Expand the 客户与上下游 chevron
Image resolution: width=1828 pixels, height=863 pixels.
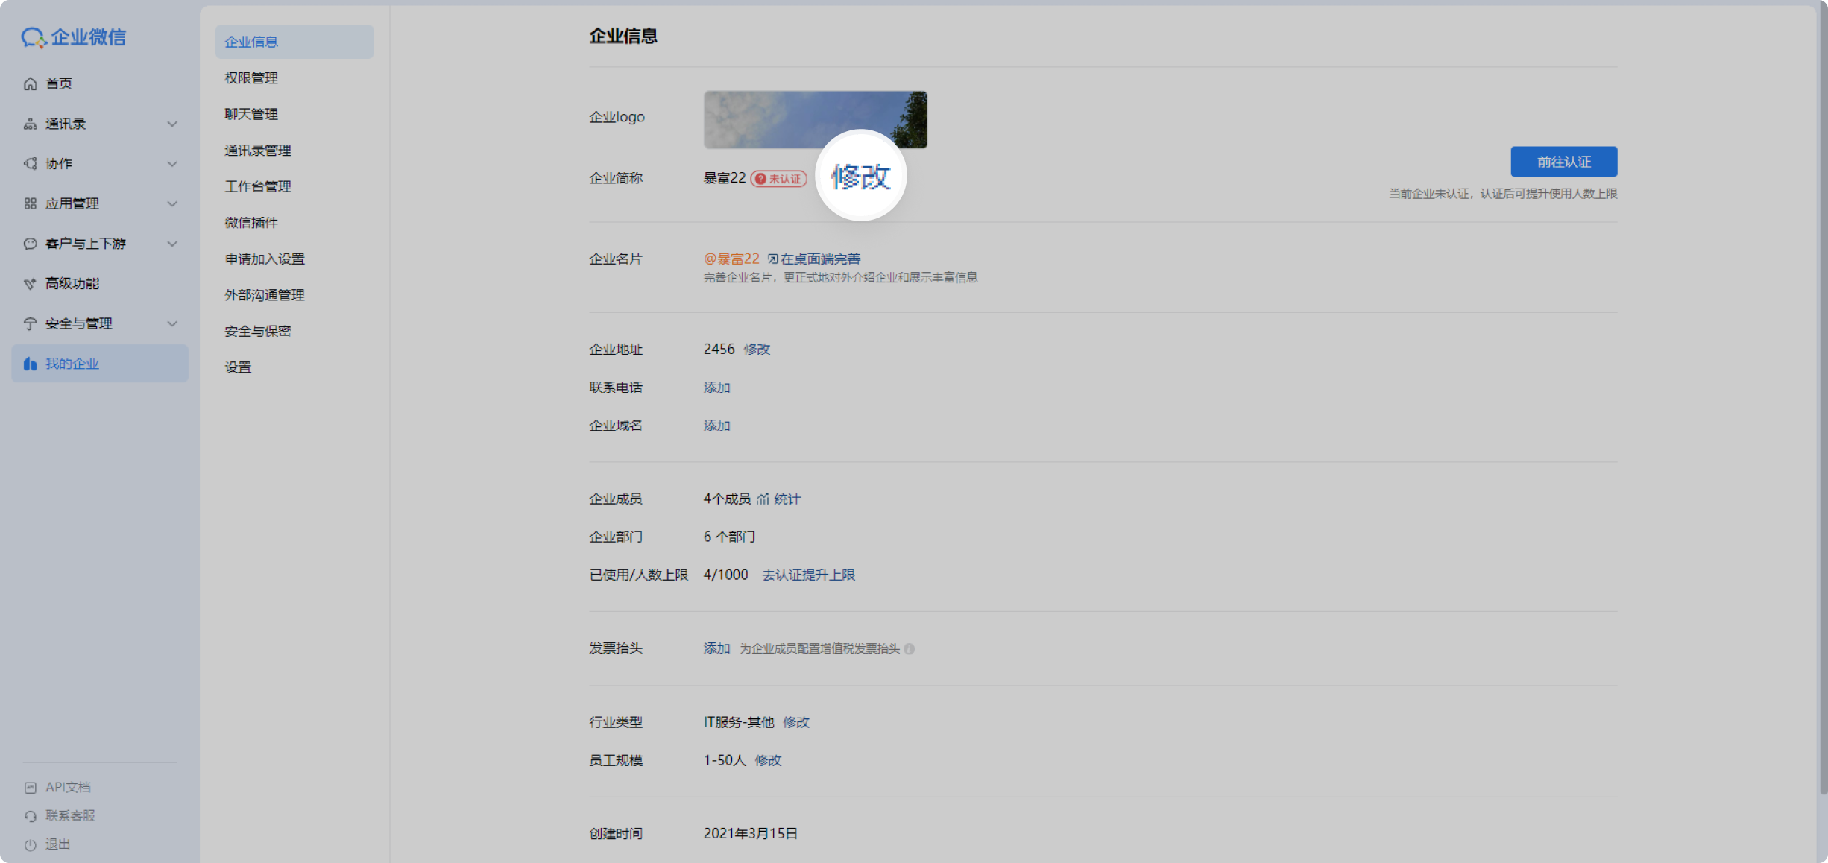[172, 244]
